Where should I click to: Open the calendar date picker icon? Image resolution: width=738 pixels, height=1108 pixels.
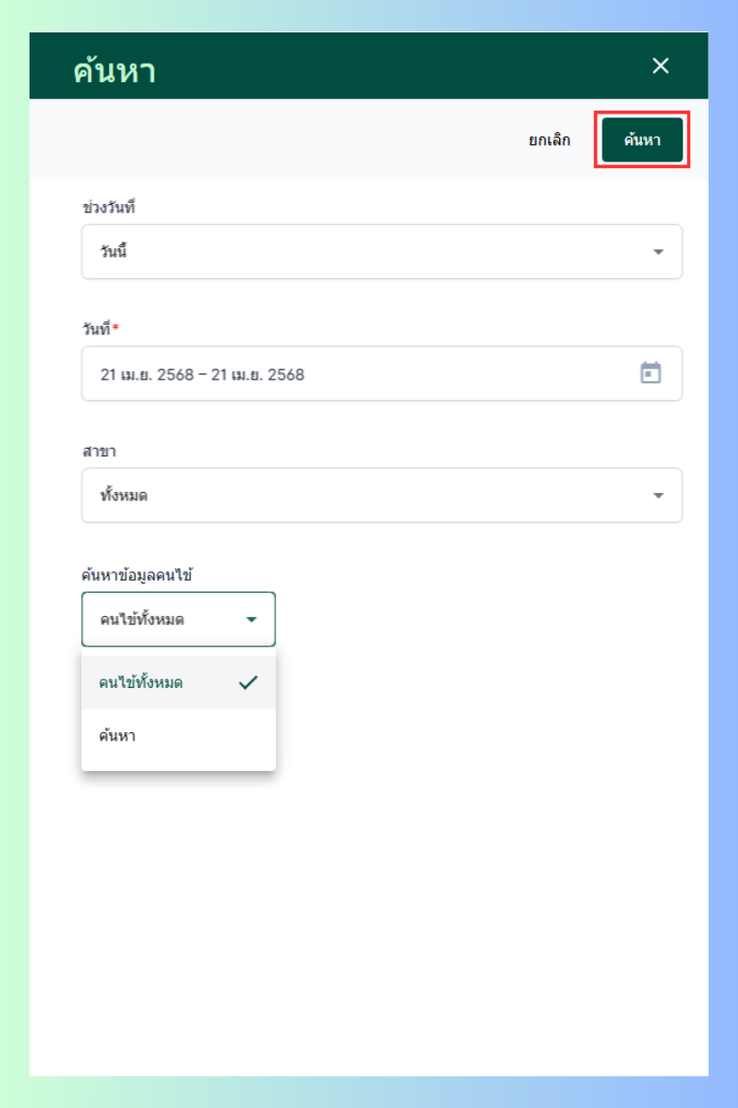tap(650, 373)
